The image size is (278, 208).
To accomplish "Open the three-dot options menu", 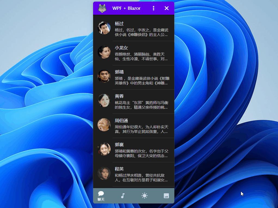I will [x=154, y=8].
